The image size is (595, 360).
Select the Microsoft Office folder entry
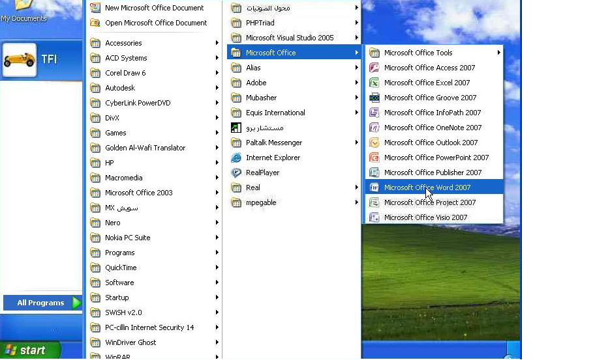(x=294, y=53)
